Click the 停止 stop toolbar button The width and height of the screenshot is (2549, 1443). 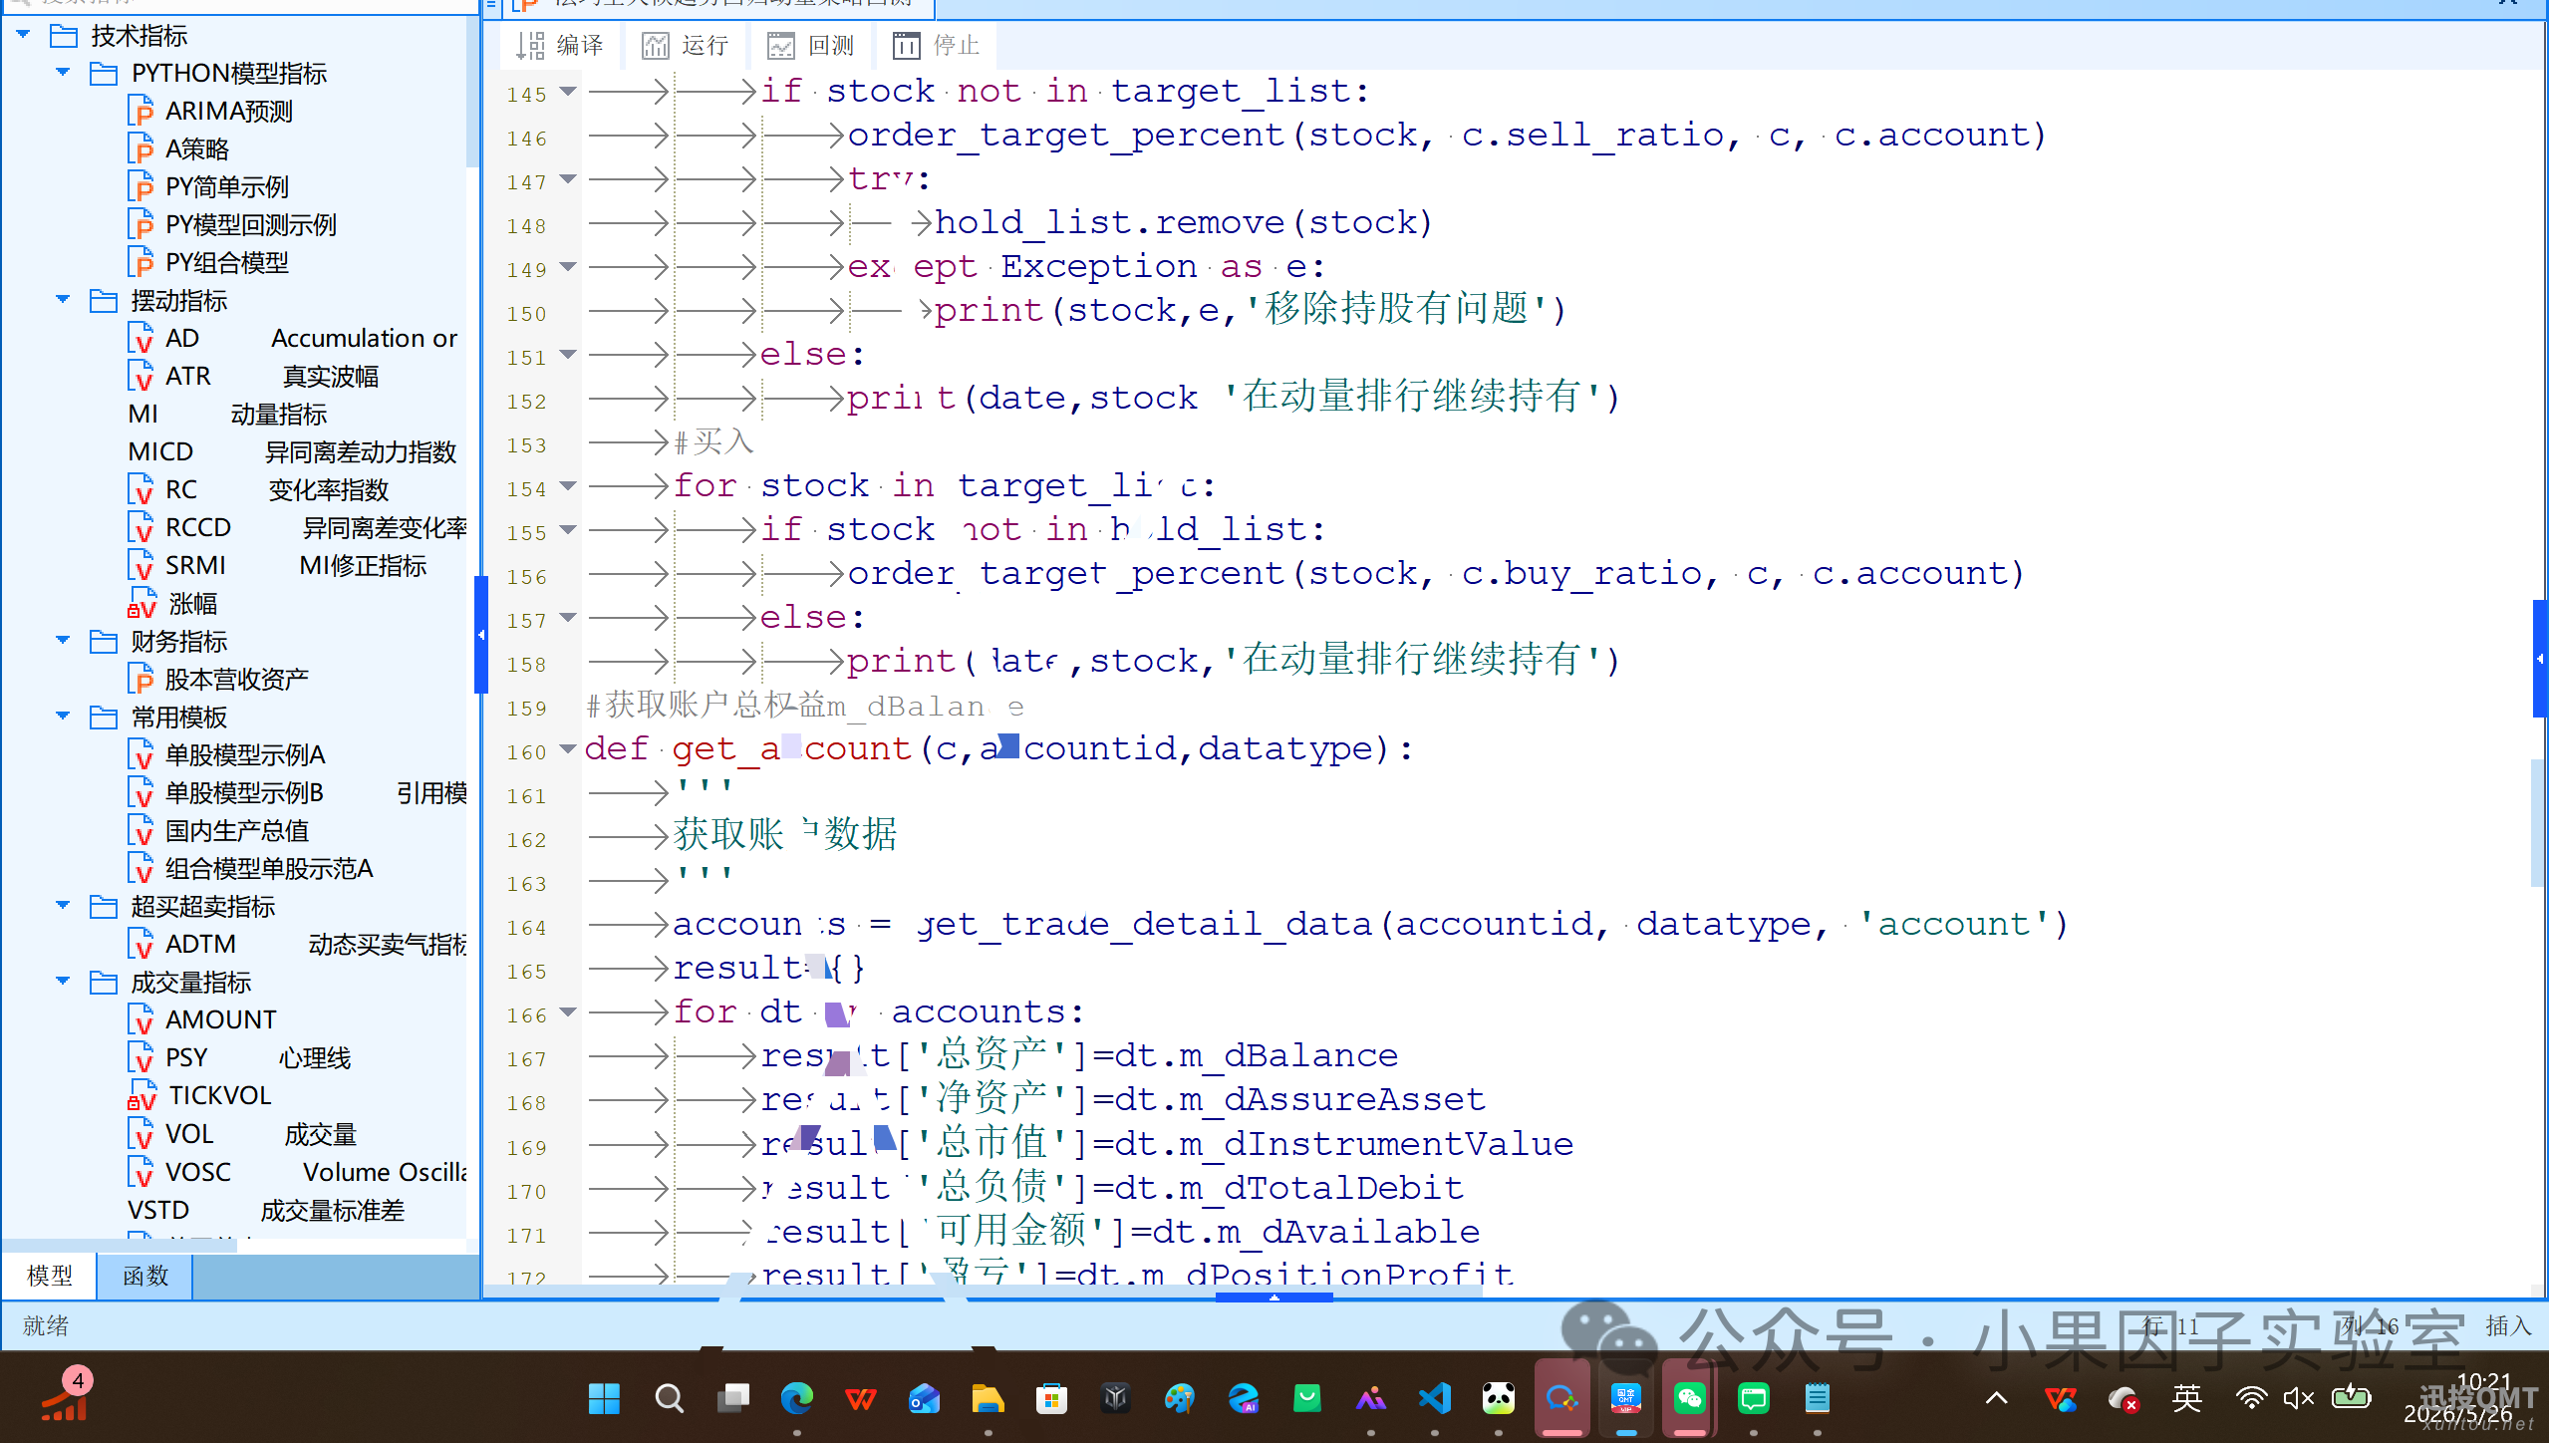(x=937, y=46)
